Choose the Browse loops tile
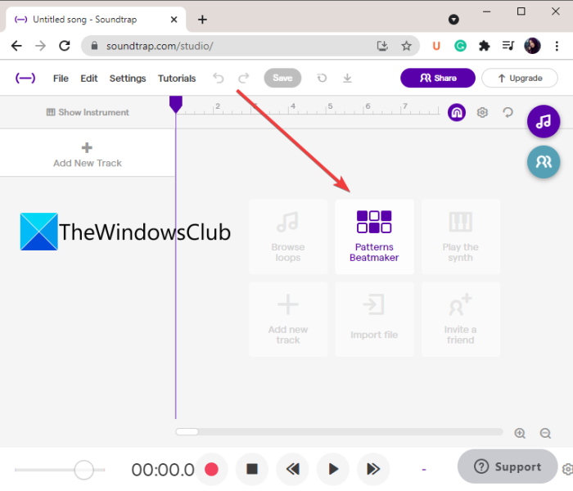Viewport: 573px width, 491px height. pos(288,236)
